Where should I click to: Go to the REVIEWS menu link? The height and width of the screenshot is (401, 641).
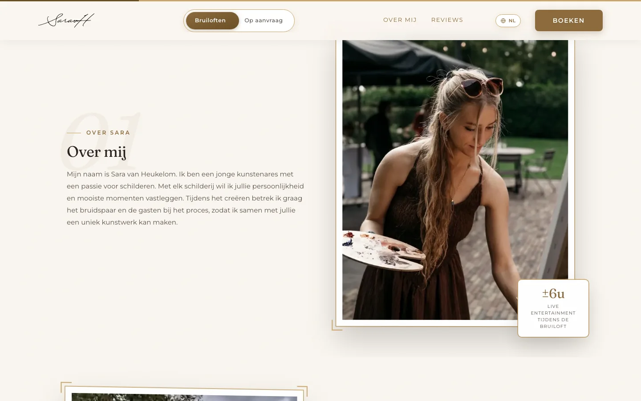(447, 20)
